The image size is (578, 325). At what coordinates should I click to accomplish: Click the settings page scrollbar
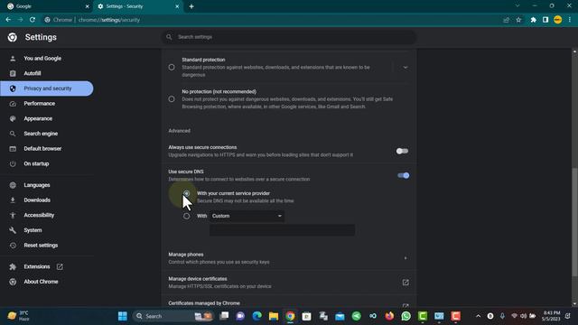click(x=574, y=221)
